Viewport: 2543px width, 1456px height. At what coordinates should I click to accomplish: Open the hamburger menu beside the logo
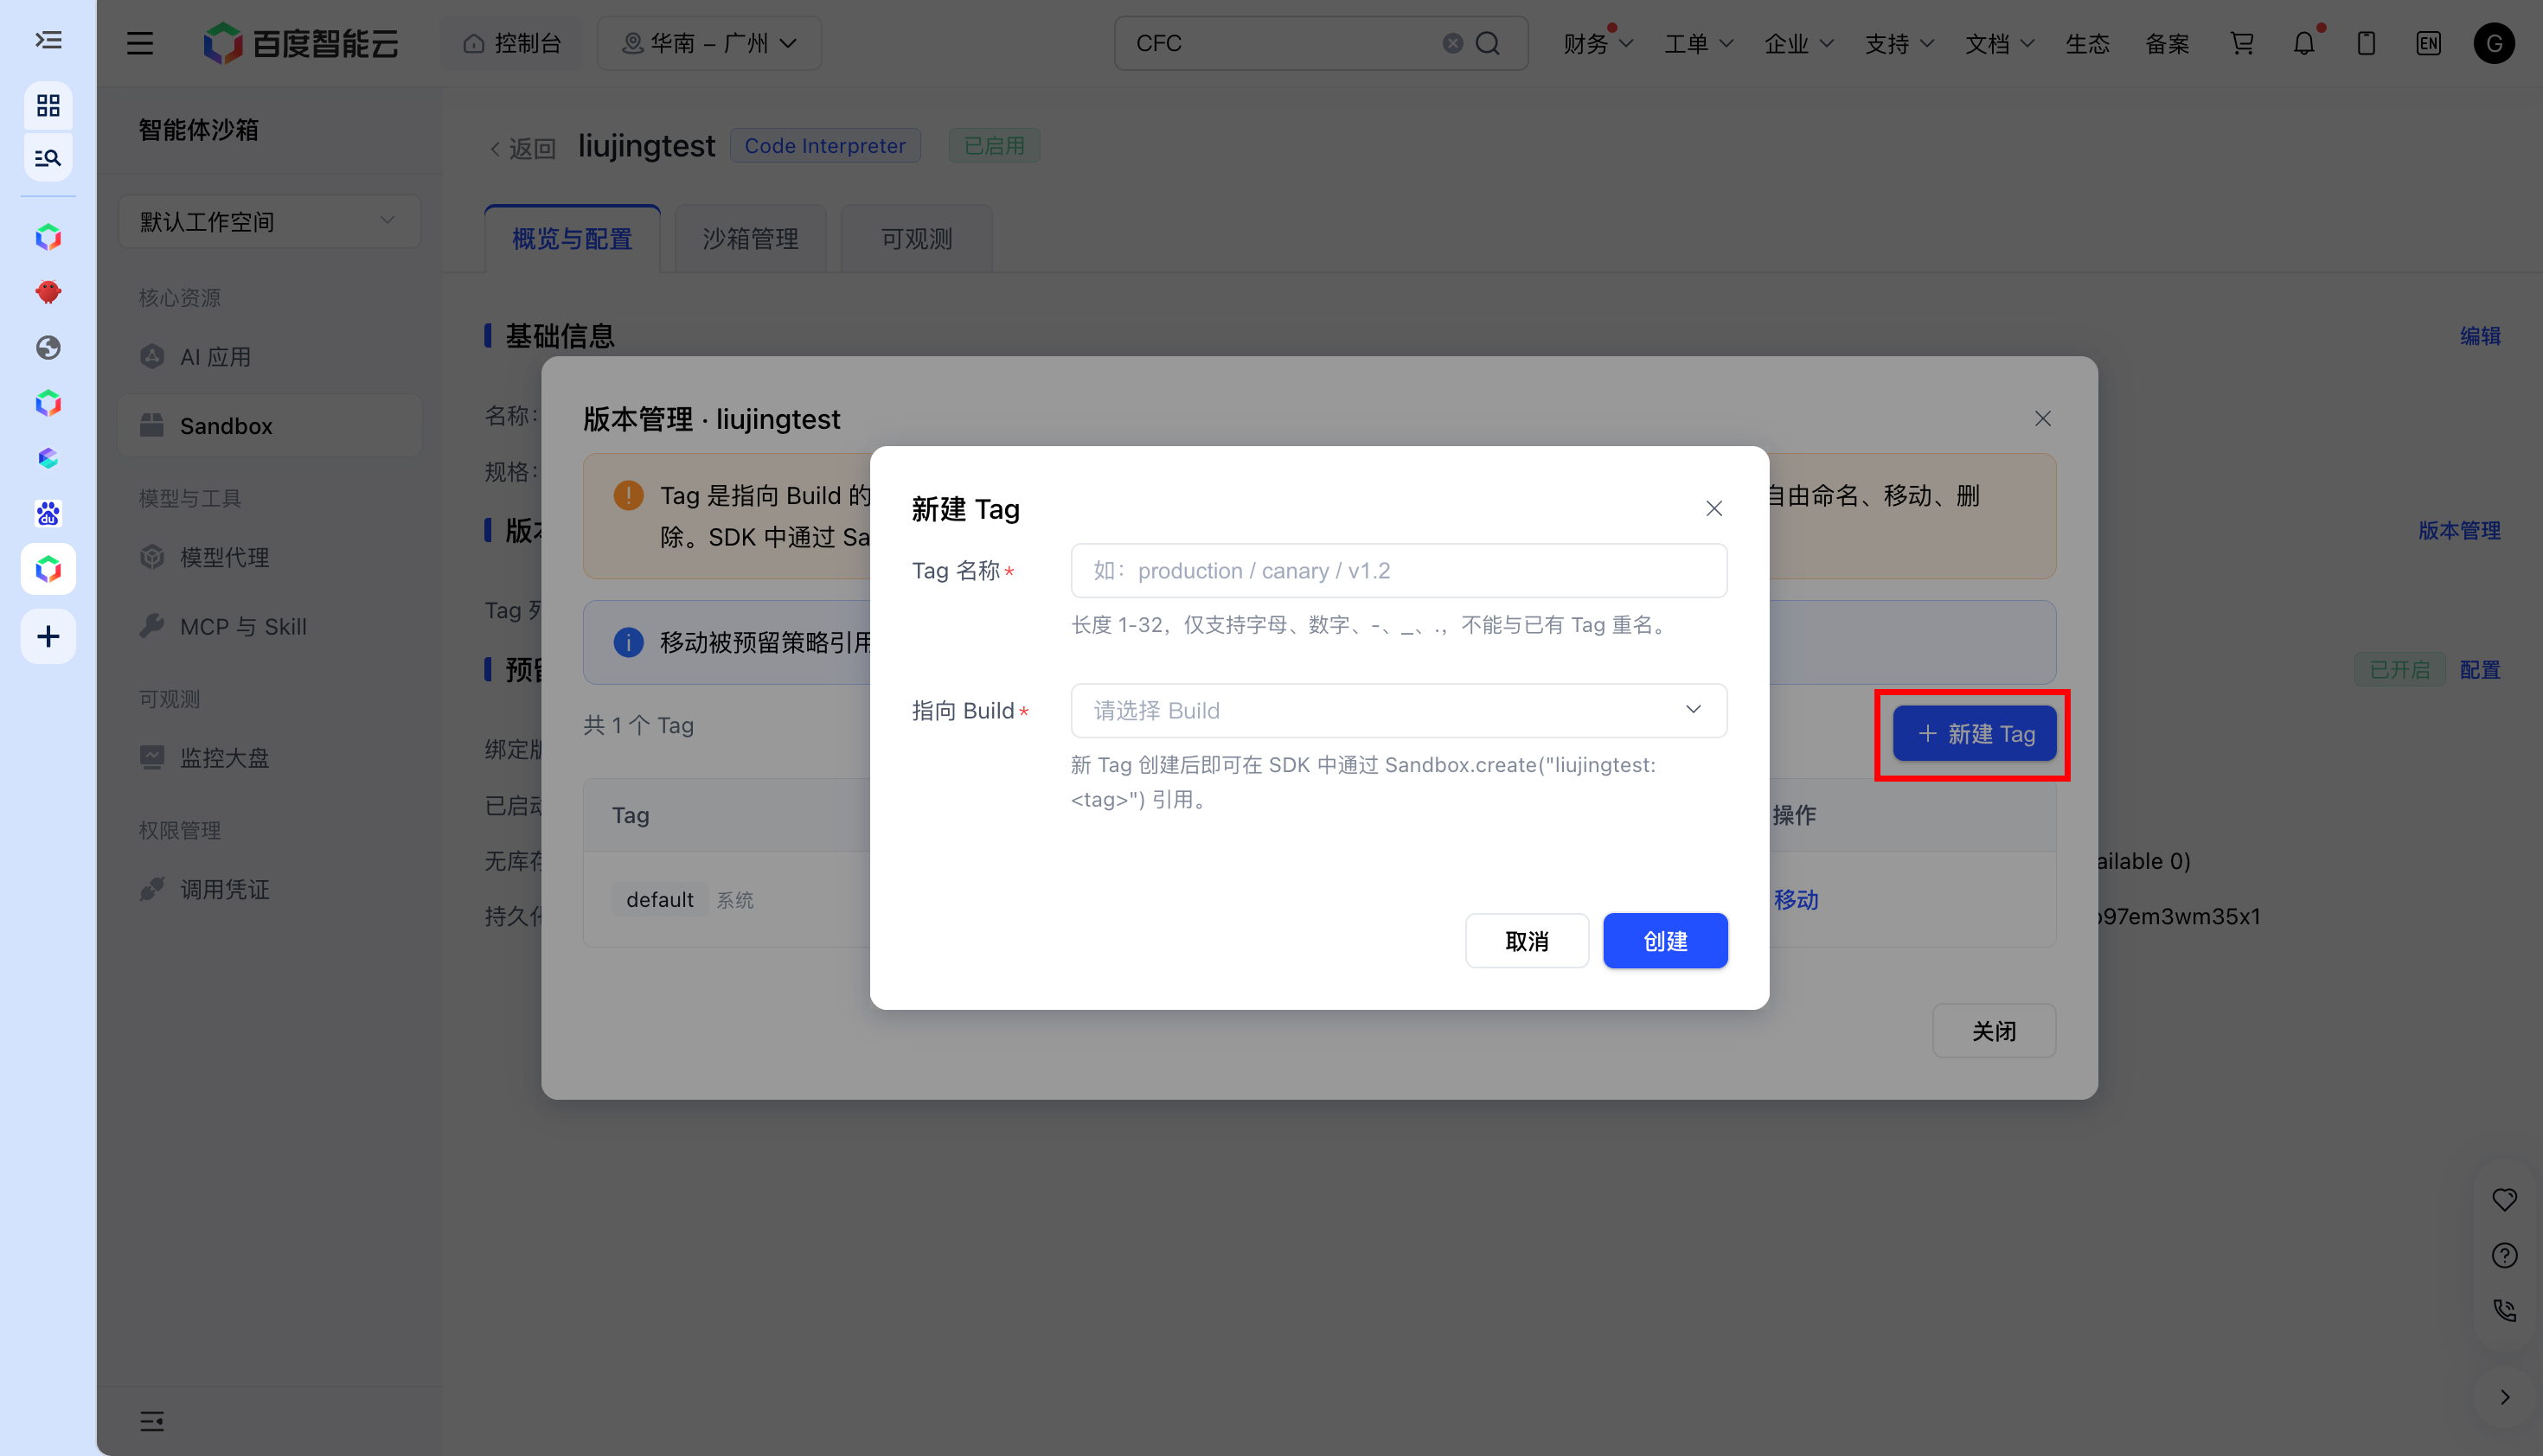click(x=140, y=43)
